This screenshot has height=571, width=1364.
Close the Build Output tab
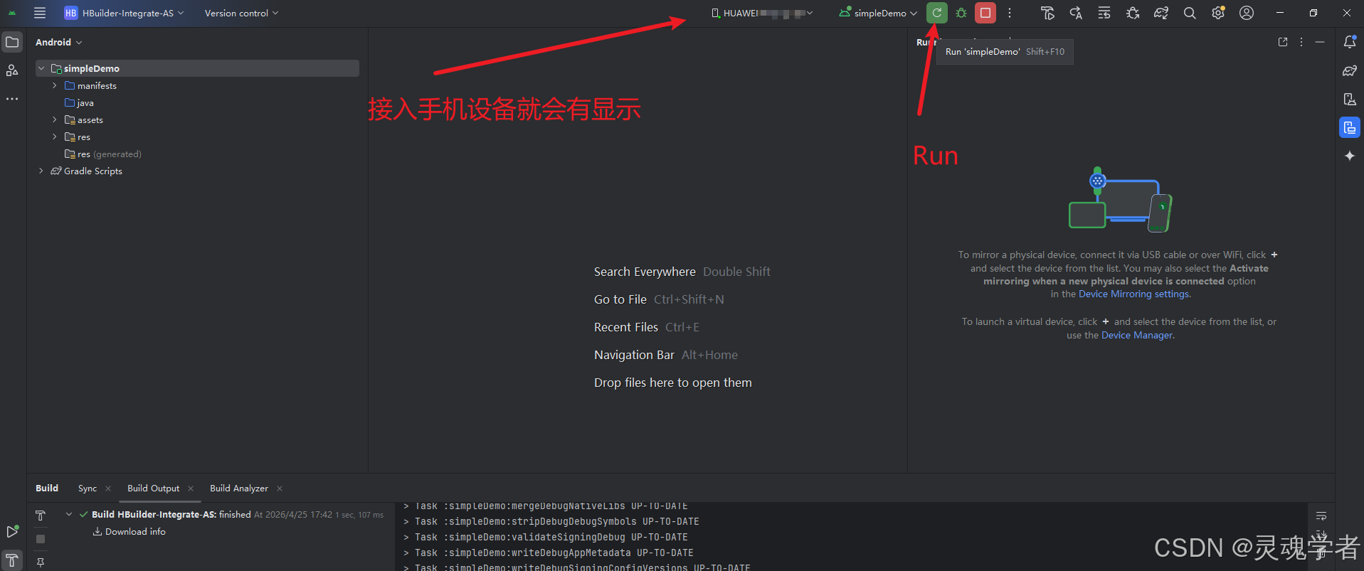191,489
